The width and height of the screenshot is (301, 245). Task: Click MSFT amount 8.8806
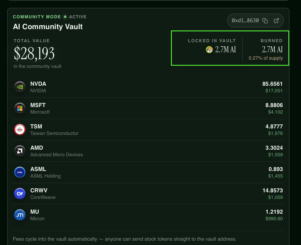[274, 105]
